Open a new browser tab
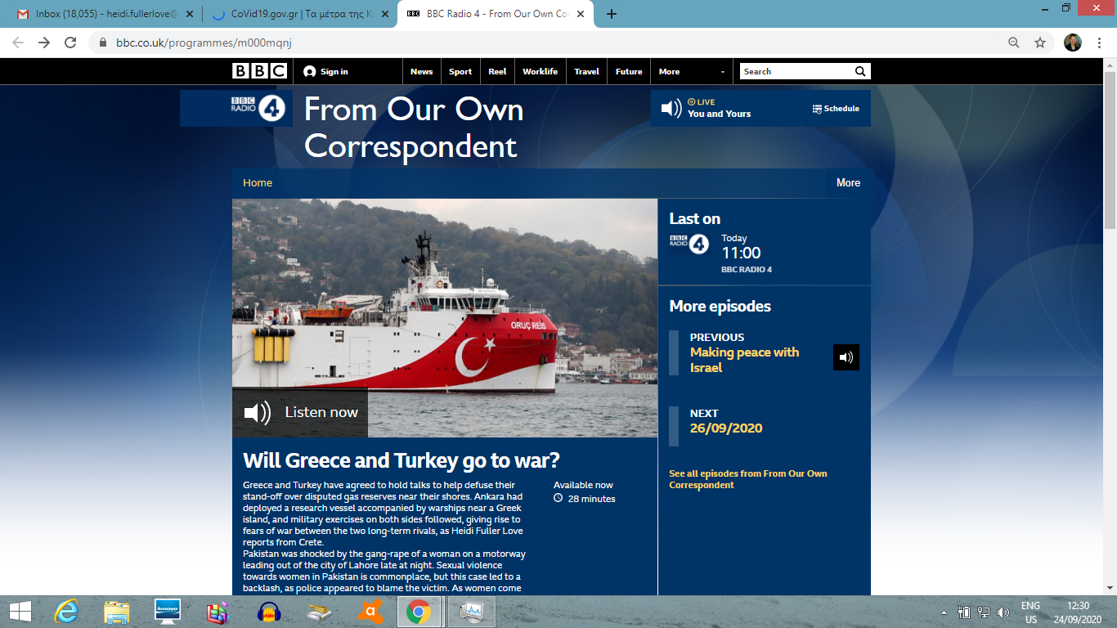 tap(612, 14)
